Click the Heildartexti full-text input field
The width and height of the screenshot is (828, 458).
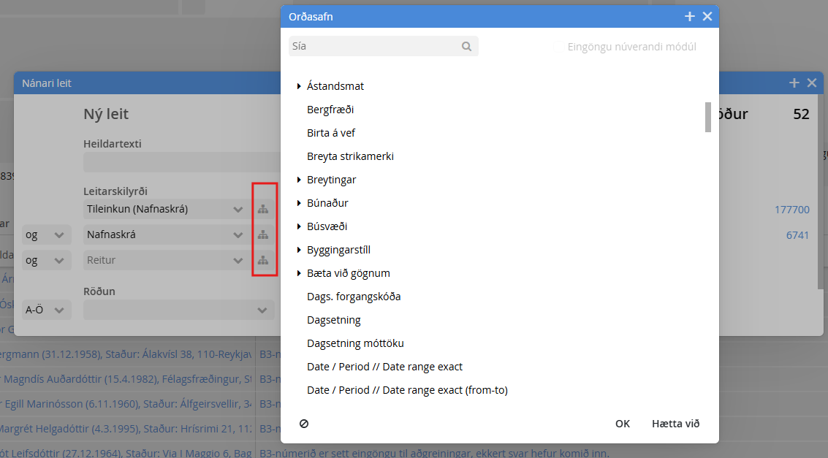[x=182, y=162]
